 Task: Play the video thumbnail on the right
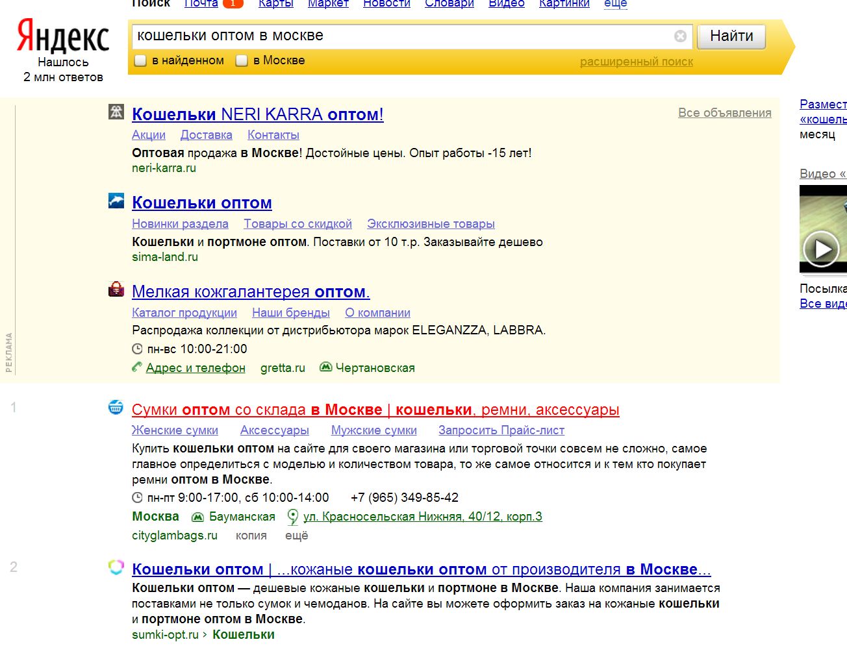click(821, 249)
